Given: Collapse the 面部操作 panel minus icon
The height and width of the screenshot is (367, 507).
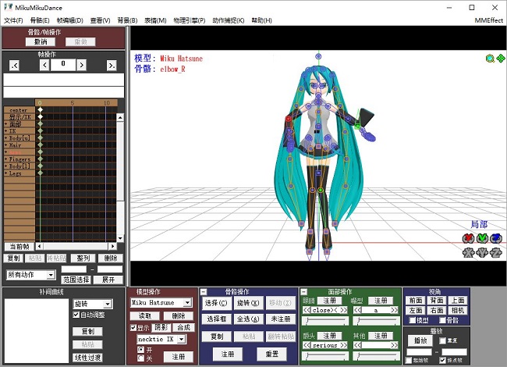Looking at the screenshot, I should (304, 291).
